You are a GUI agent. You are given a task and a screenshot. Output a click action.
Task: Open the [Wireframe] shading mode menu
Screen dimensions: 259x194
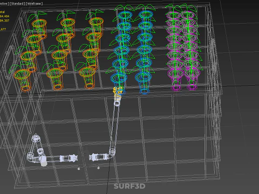tap(35, 4)
